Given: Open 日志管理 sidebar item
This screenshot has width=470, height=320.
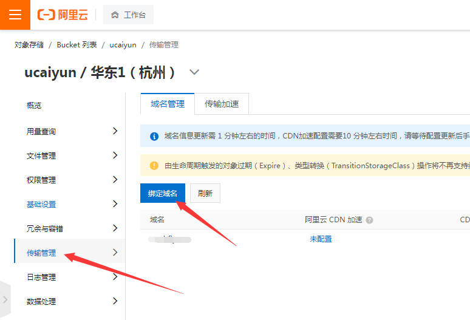Looking at the screenshot, I should (x=41, y=277).
